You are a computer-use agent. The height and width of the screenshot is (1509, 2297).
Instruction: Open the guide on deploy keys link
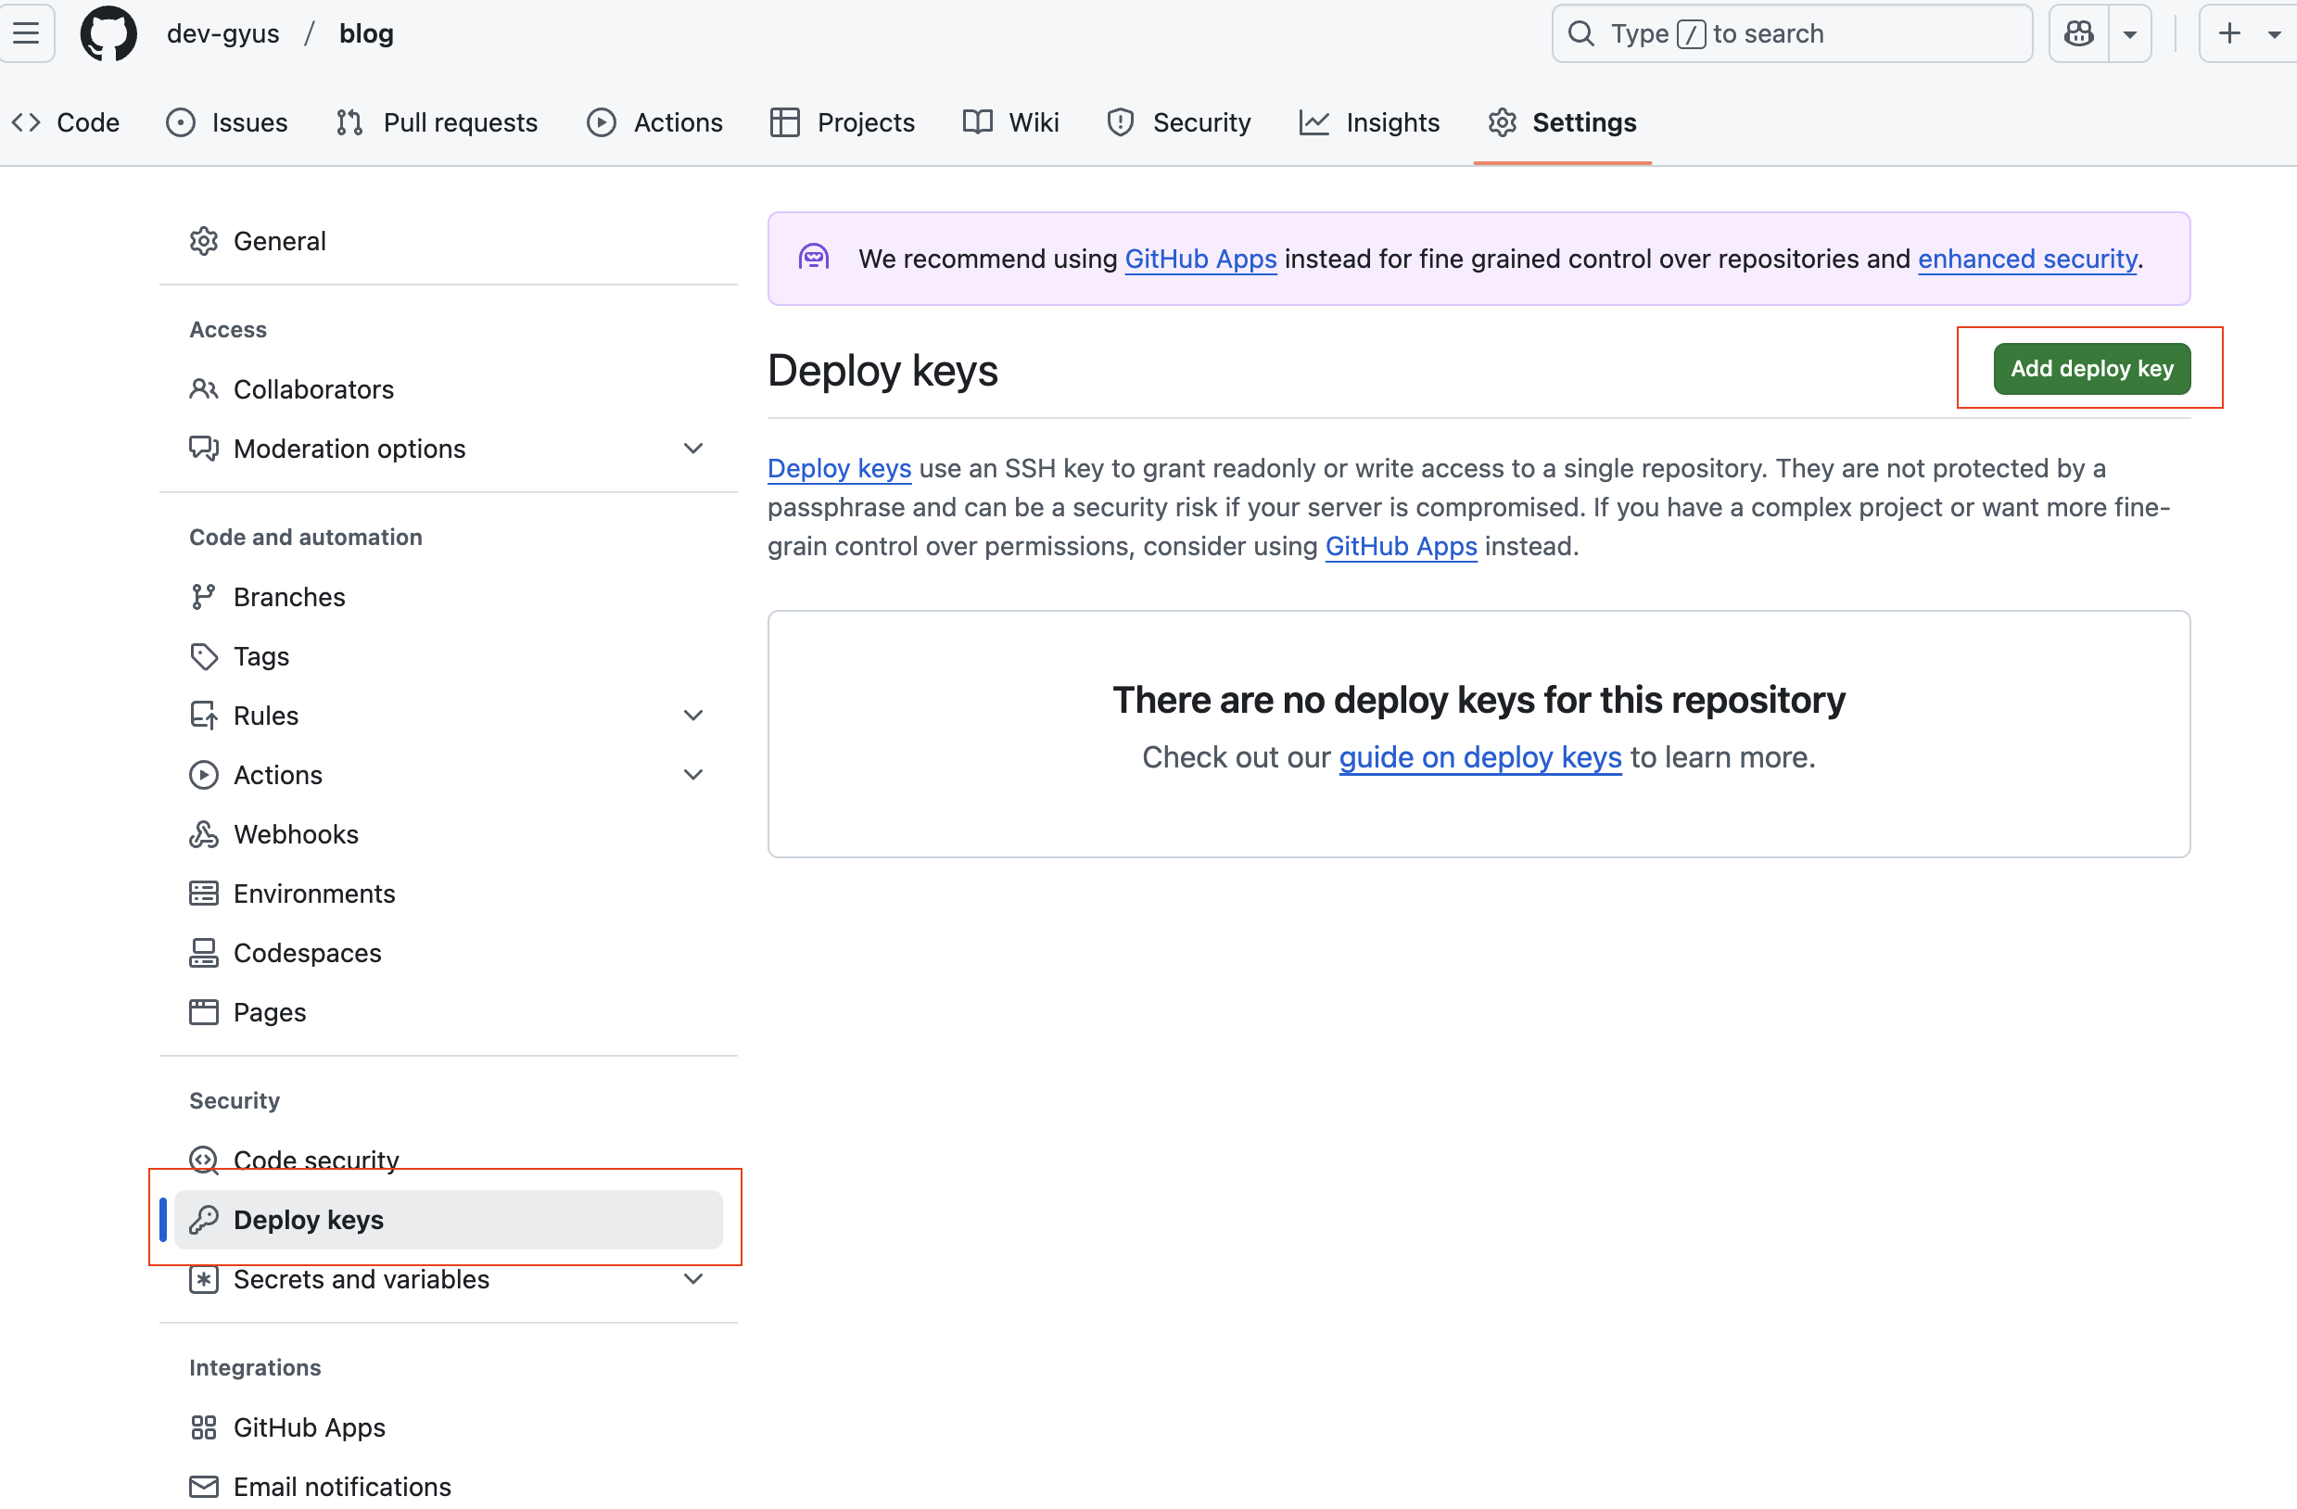point(1479,757)
